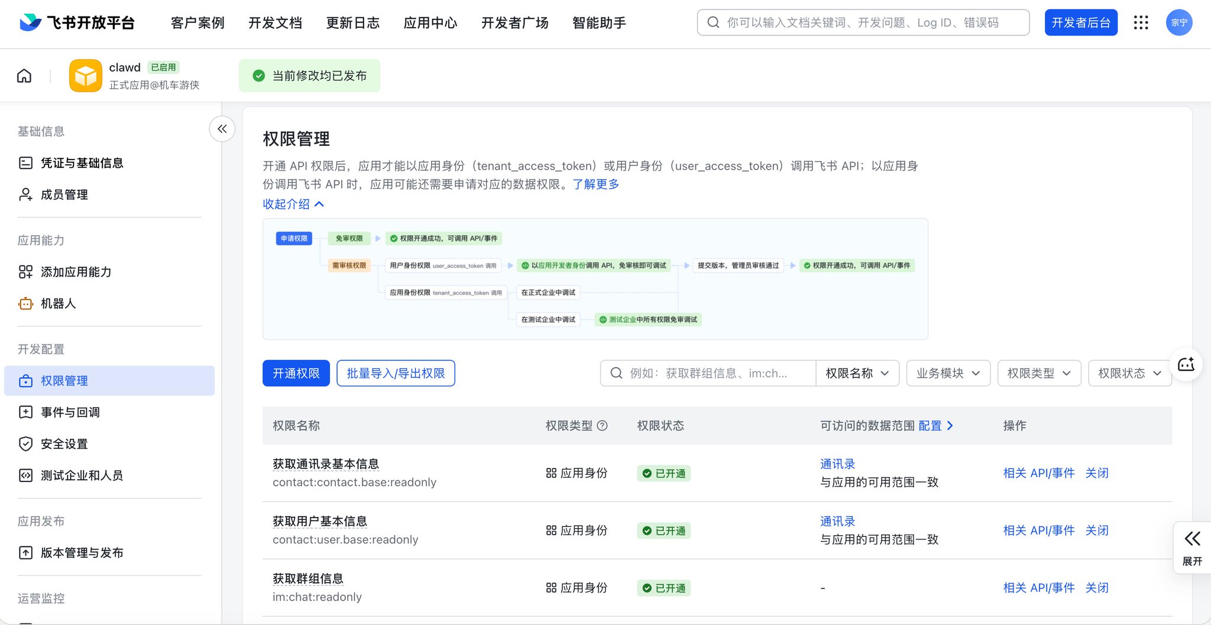Open 智能助手 in top navigation

pos(599,22)
